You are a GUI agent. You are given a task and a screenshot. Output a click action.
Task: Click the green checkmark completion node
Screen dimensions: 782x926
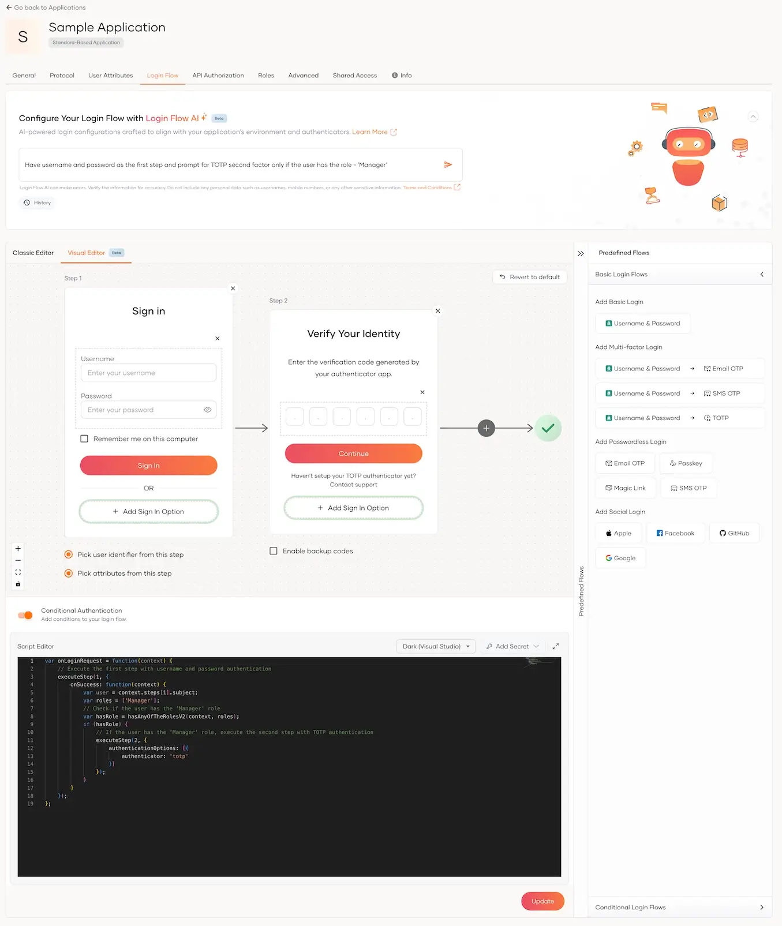click(548, 428)
